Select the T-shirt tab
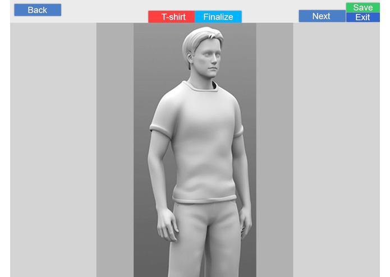The width and height of the screenshot is (390, 277). point(172,17)
